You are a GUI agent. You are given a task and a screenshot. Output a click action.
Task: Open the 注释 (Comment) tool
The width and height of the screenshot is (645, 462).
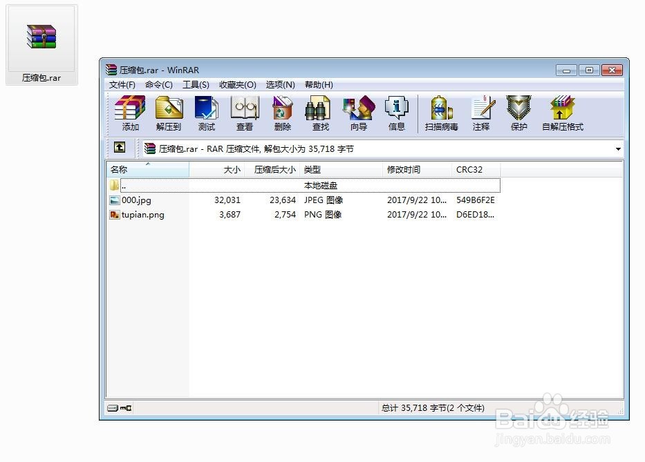click(x=481, y=113)
